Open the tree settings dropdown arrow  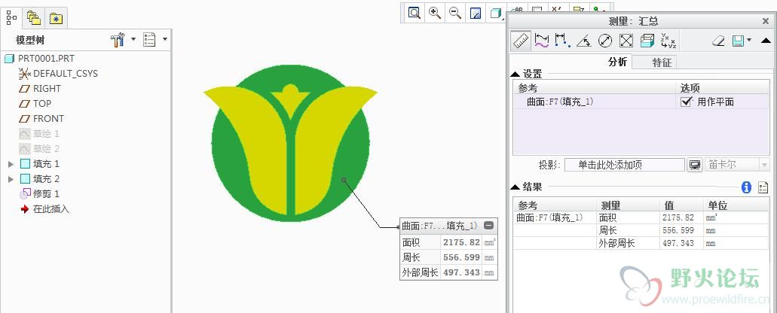tap(133, 39)
